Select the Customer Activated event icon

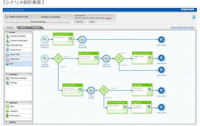[x=7, y=36]
